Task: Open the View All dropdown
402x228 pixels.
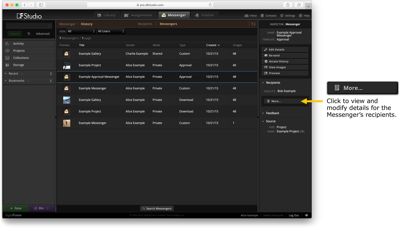Action: (x=81, y=31)
